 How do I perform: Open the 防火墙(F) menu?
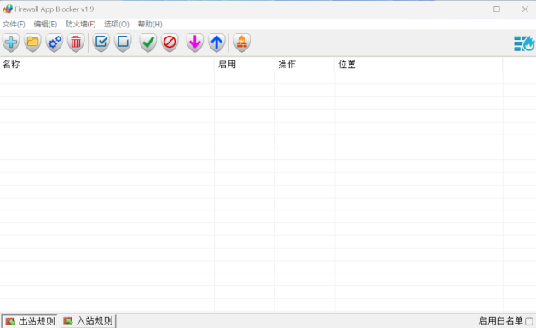80,24
